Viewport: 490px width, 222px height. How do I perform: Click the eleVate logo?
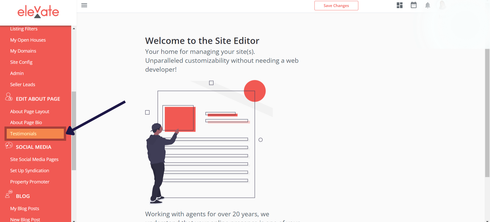(38, 12)
